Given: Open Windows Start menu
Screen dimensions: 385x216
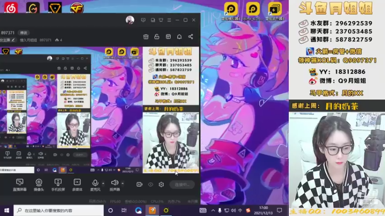Looking at the screenshot, I should point(7,210).
